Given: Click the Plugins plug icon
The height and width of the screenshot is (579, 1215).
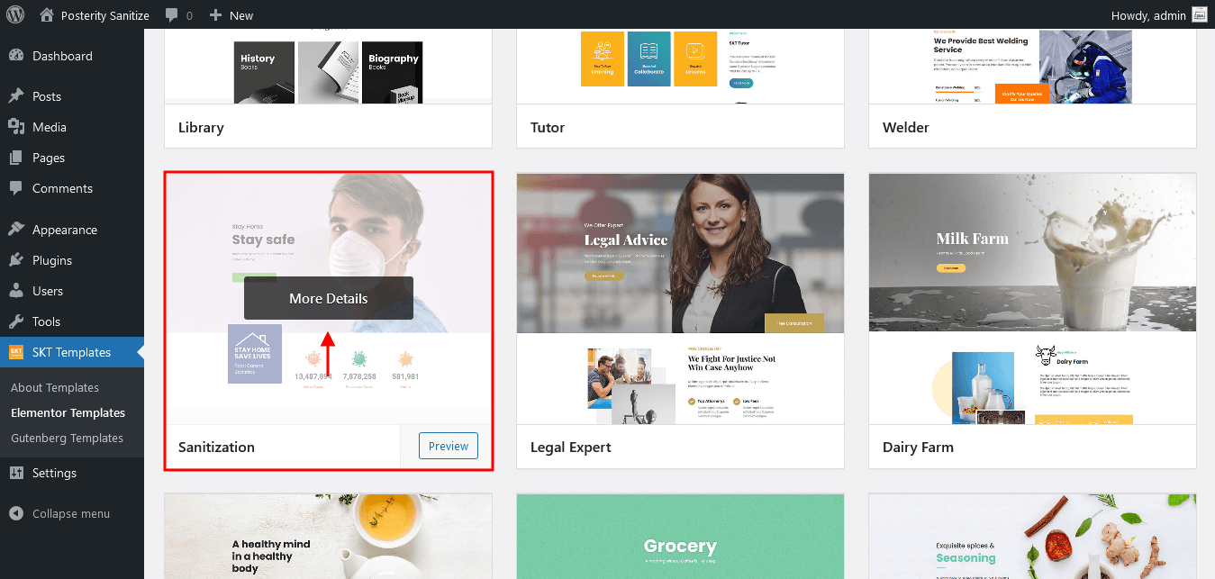Looking at the screenshot, I should click(16, 260).
